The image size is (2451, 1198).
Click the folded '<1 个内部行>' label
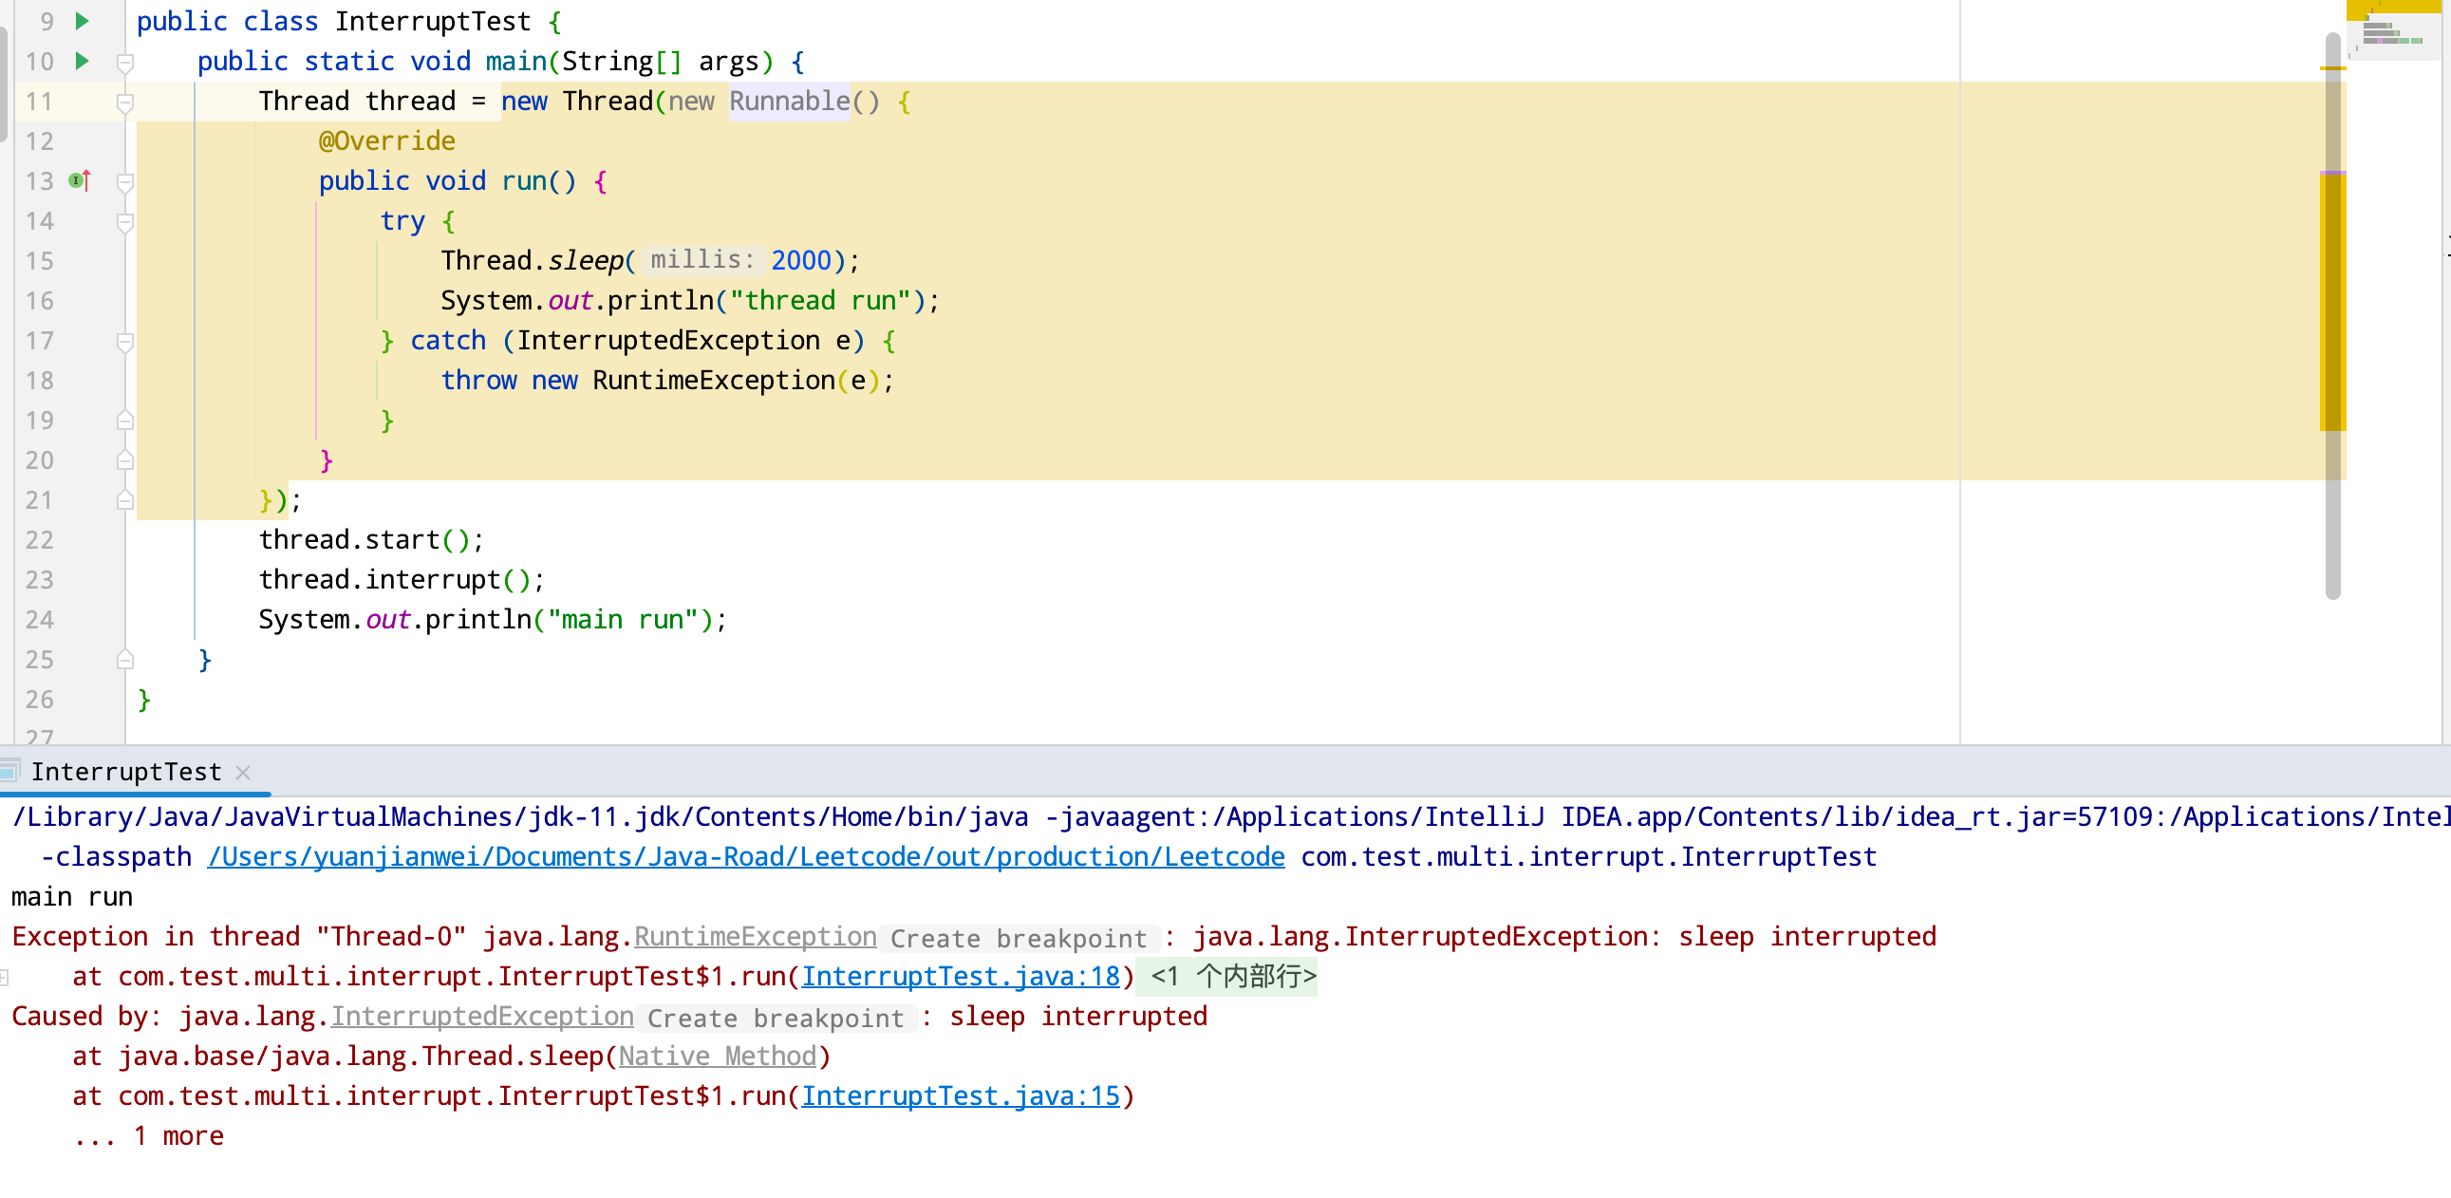(x=1233, y=977)
